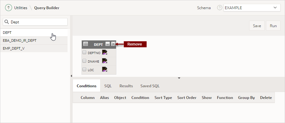Click the Run button
This screenshot has height=123, width=285.
click(x=273, y=26)
